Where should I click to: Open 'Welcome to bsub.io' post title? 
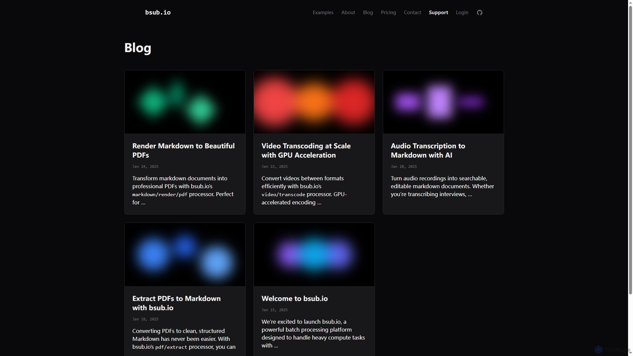295,299
